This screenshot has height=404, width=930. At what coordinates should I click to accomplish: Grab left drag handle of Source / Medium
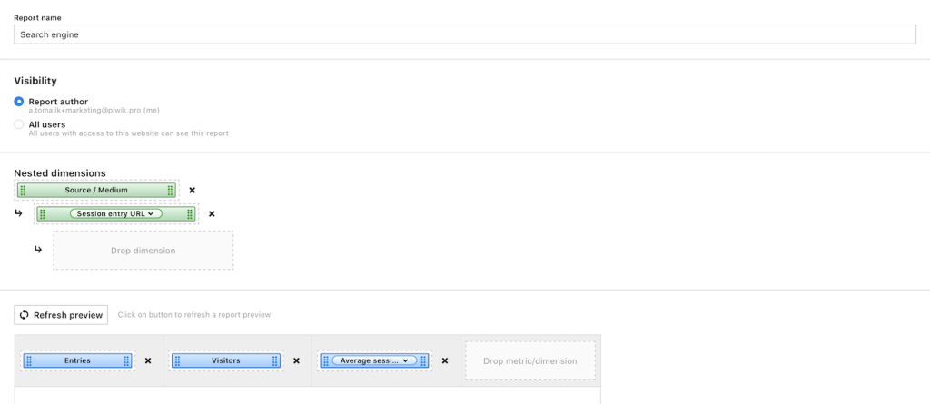click(23, 191)
